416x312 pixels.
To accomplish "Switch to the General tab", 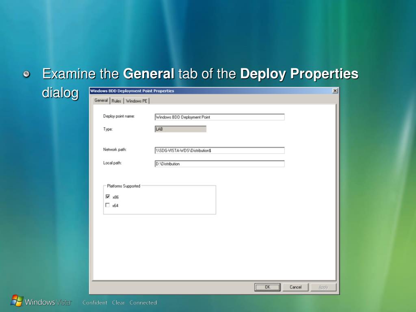I will [101, 100].
